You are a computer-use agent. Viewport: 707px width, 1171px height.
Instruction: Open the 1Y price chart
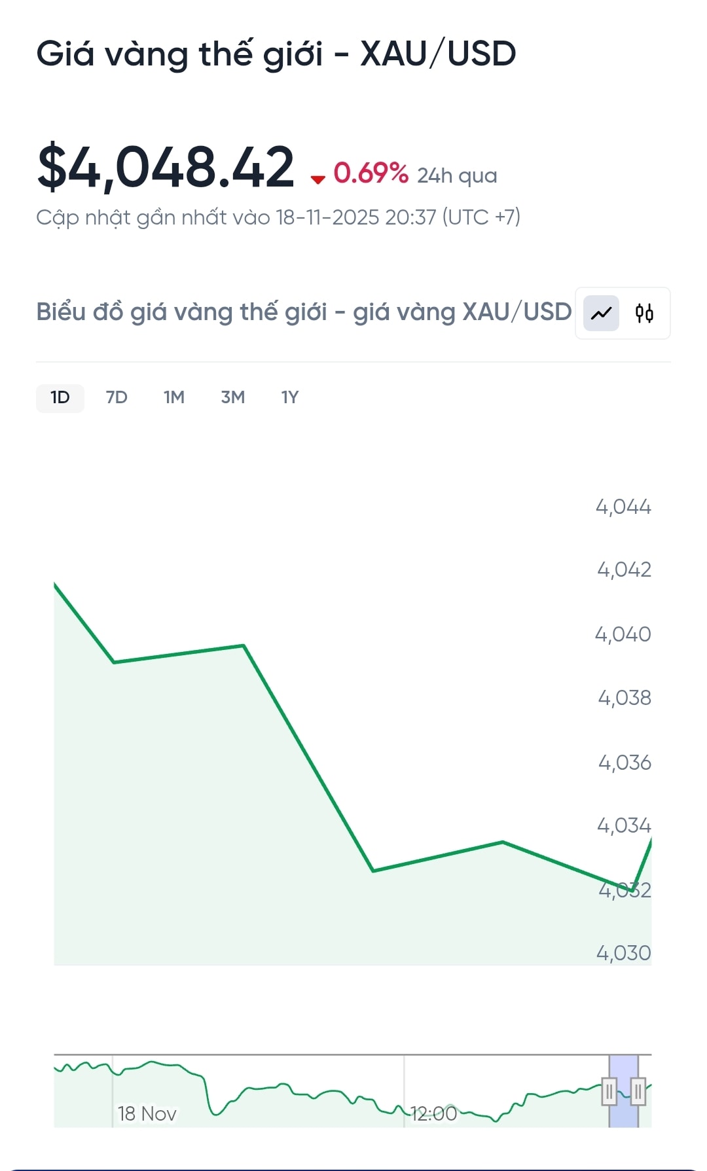point(289,397)
